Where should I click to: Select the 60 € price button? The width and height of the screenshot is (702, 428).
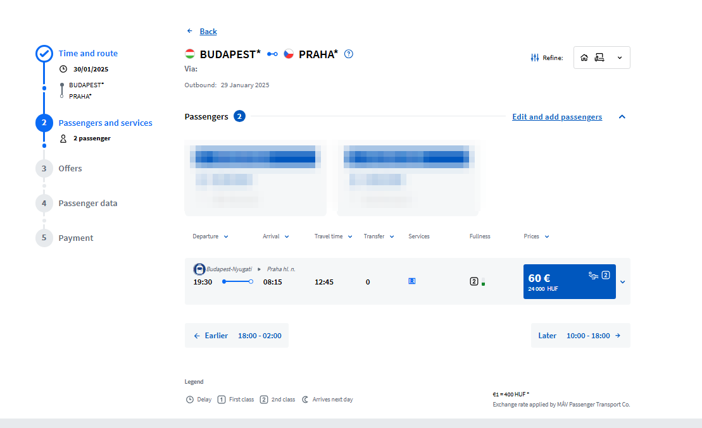pos(570,282)
